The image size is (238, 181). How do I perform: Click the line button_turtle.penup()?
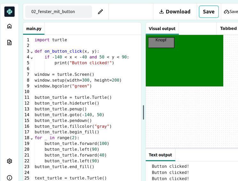pos(60,109)
